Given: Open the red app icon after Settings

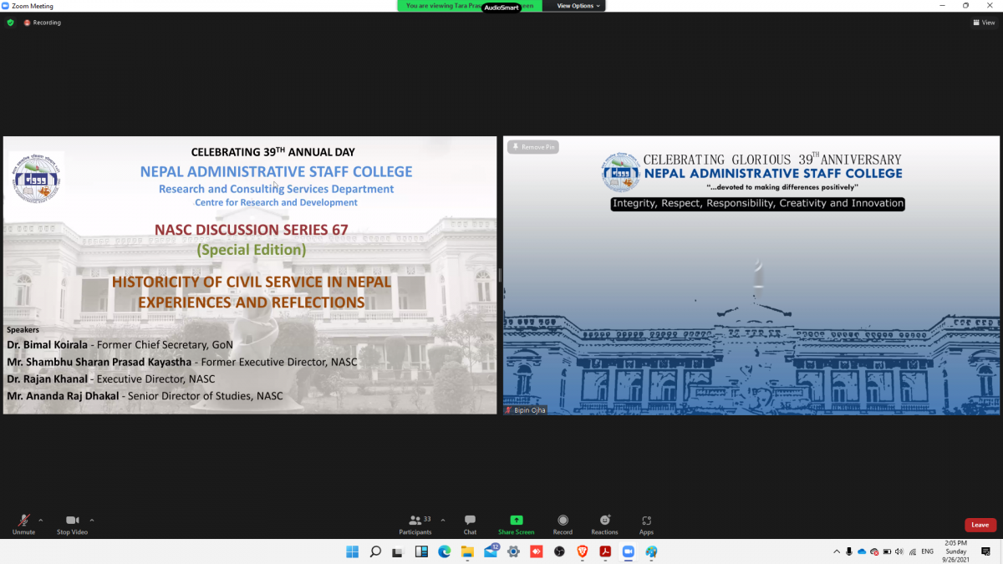Looking at the screenshot, I should click(x=537, y=551).
